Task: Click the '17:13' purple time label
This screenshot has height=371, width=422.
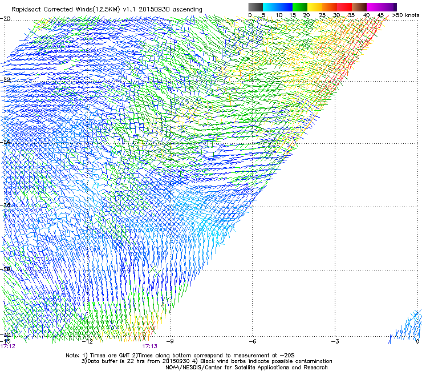Action: 149,346
